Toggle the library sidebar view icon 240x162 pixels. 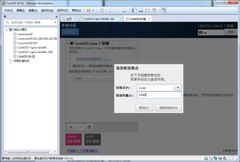pos(134,10)
